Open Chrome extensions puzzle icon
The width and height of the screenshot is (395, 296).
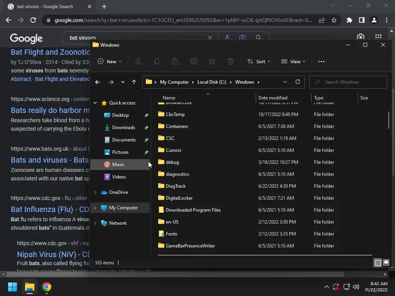tap(349, 20)
